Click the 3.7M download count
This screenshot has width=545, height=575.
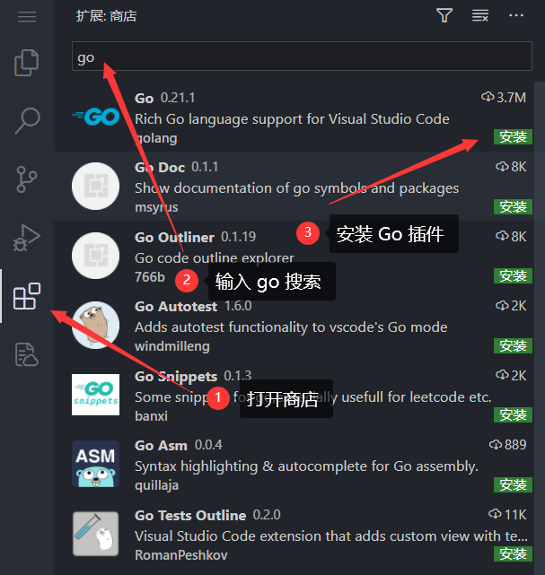click(504, 97)
